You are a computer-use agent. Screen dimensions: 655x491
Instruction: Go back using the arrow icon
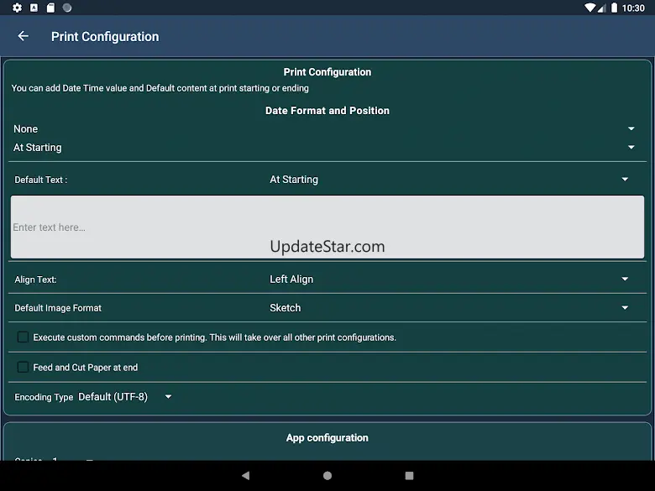point(23,36)
